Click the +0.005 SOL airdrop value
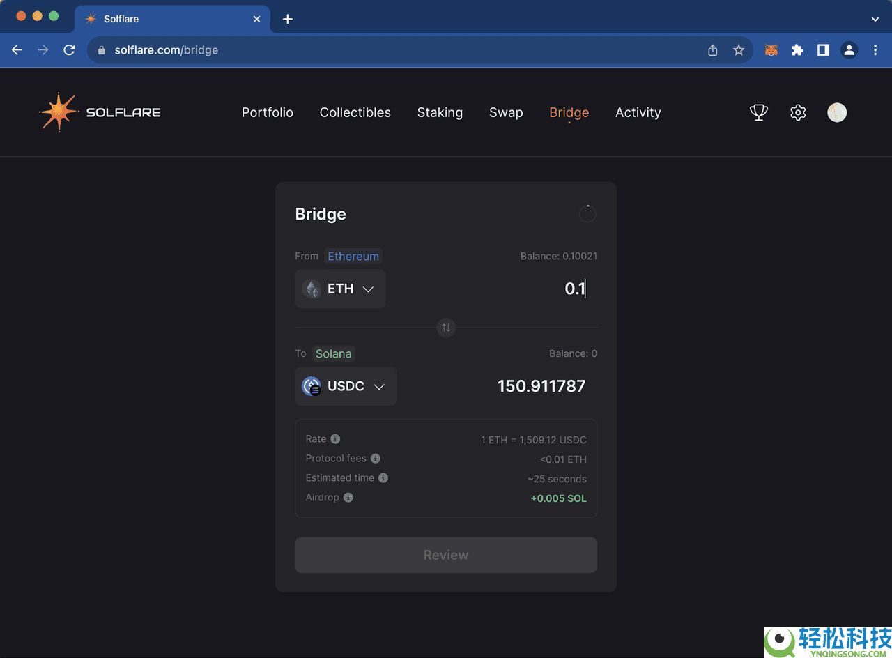The width and height of the screenshot is (892, 658). 559,498
